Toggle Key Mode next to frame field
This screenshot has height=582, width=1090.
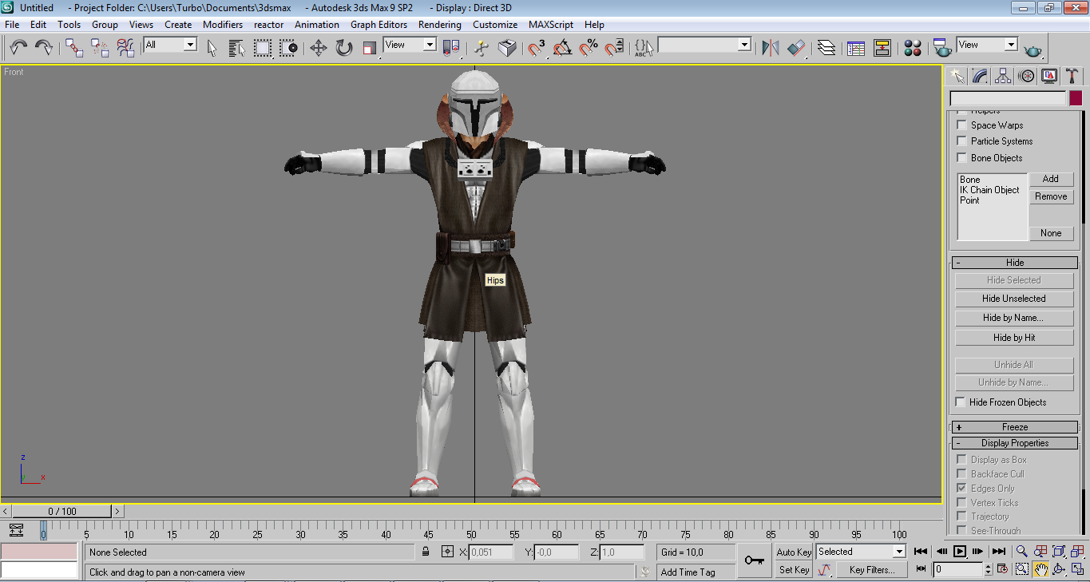coord(921,569)
